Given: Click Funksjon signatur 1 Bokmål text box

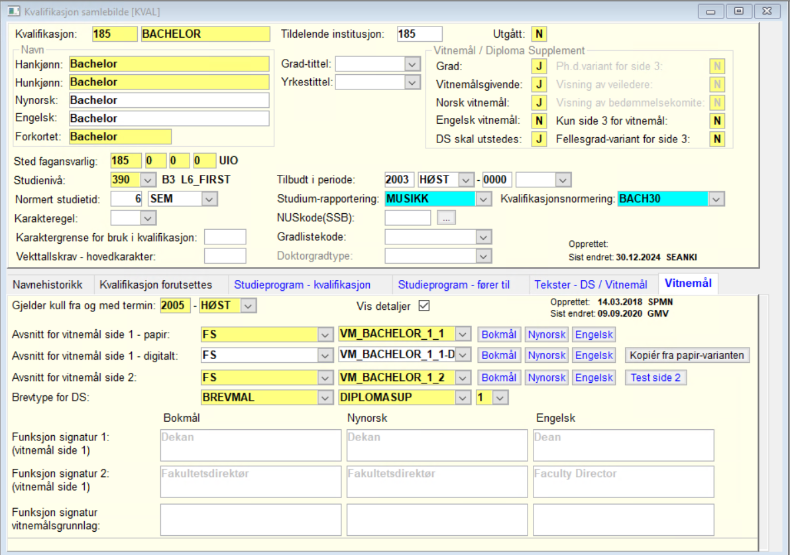Looking at the screenshot, I should click(x=251, y=445).
